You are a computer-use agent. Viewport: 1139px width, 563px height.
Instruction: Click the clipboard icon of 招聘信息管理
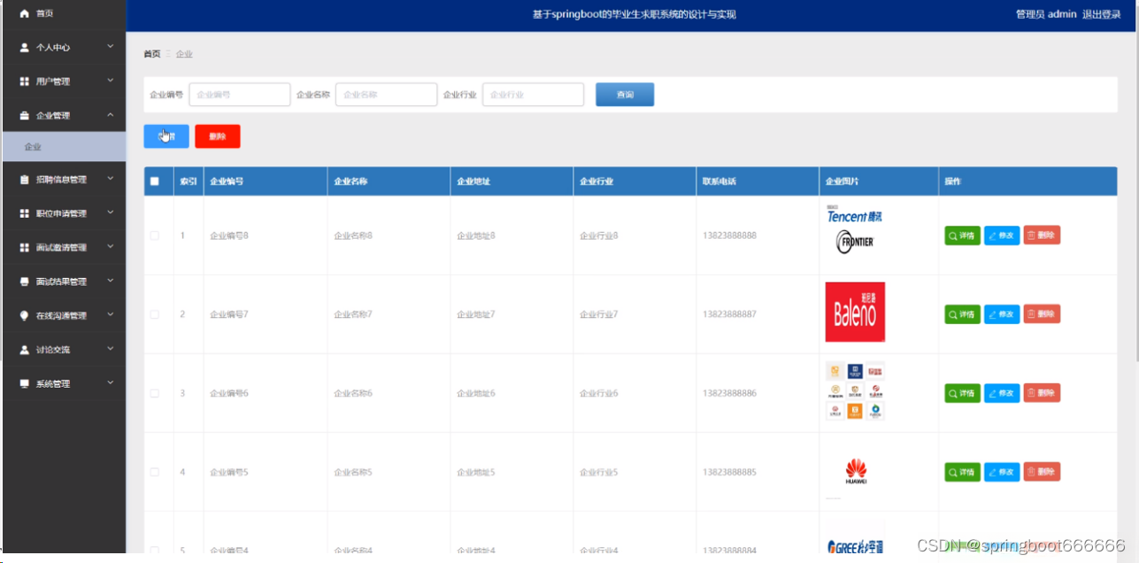(x=24, y=180)
